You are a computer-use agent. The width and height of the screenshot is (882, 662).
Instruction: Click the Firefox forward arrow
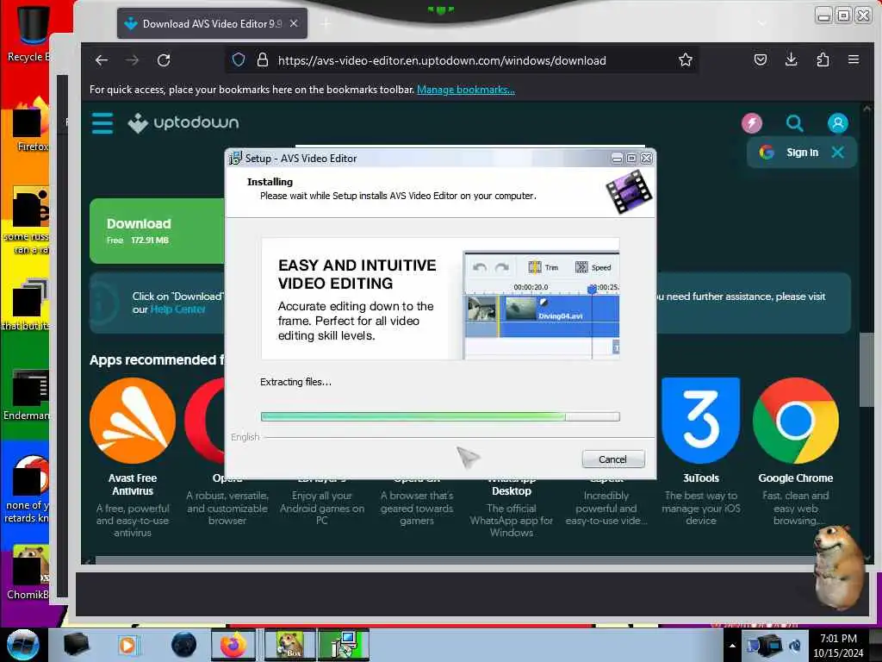coord(132,60)
